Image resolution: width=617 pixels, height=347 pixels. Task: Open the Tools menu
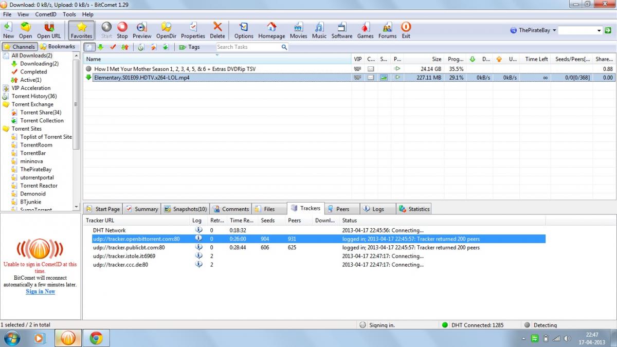(69, 14)
